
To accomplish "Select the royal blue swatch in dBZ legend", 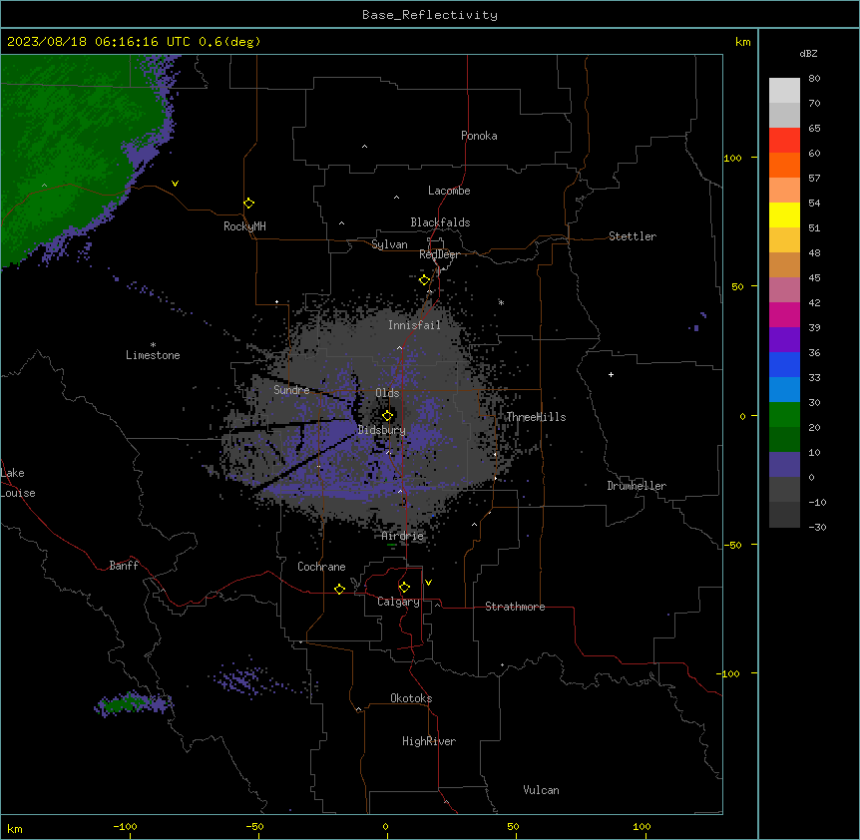I will pos(784,364).
